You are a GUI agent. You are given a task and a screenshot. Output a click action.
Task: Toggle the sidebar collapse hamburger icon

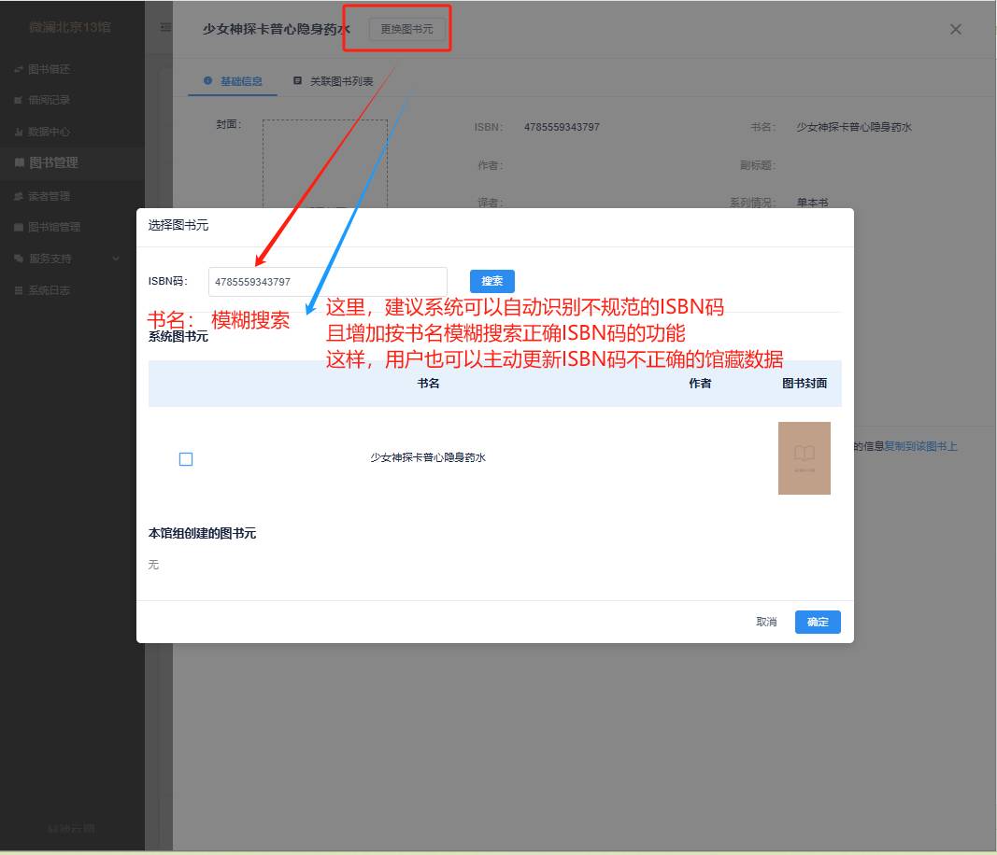click(165, 28)
